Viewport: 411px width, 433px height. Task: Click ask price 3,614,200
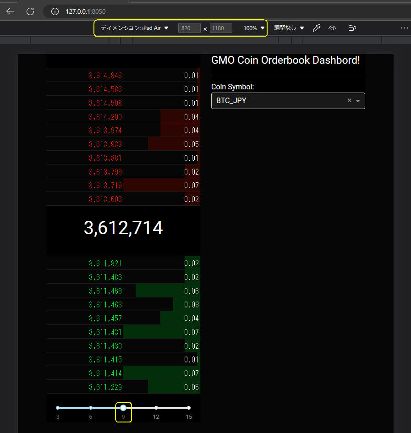click(x=105, y=117)
